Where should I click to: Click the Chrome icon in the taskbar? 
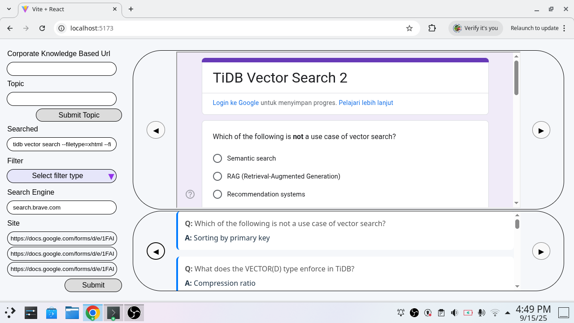(x=93, y=313)
